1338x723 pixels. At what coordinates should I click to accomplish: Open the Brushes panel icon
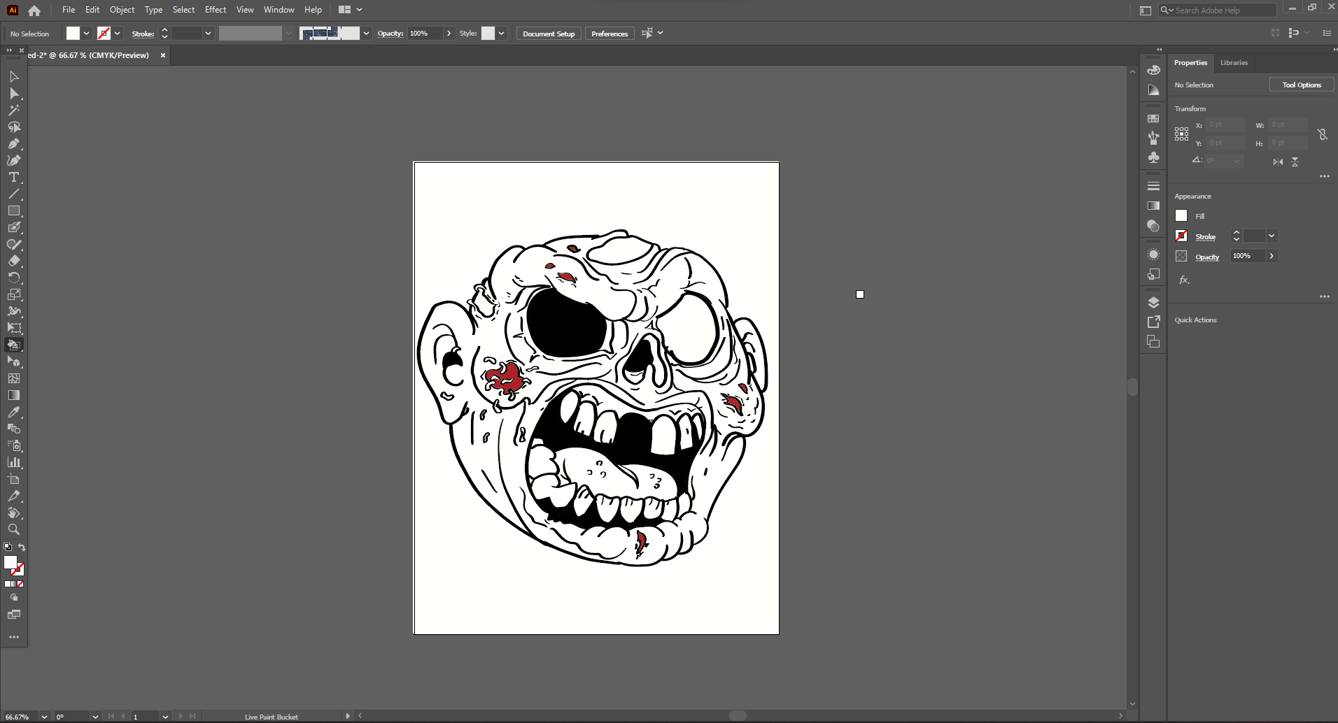tap(1153, 138)
